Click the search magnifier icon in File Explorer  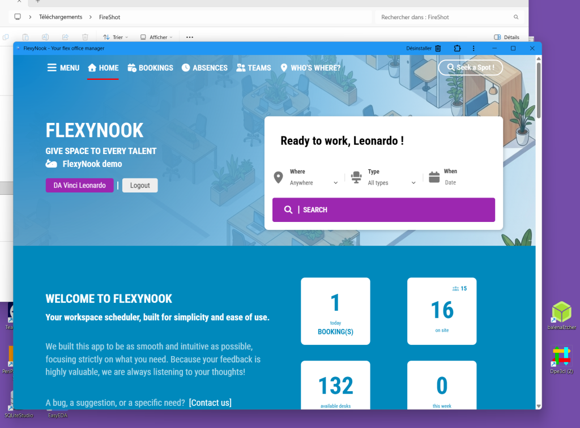516,17
